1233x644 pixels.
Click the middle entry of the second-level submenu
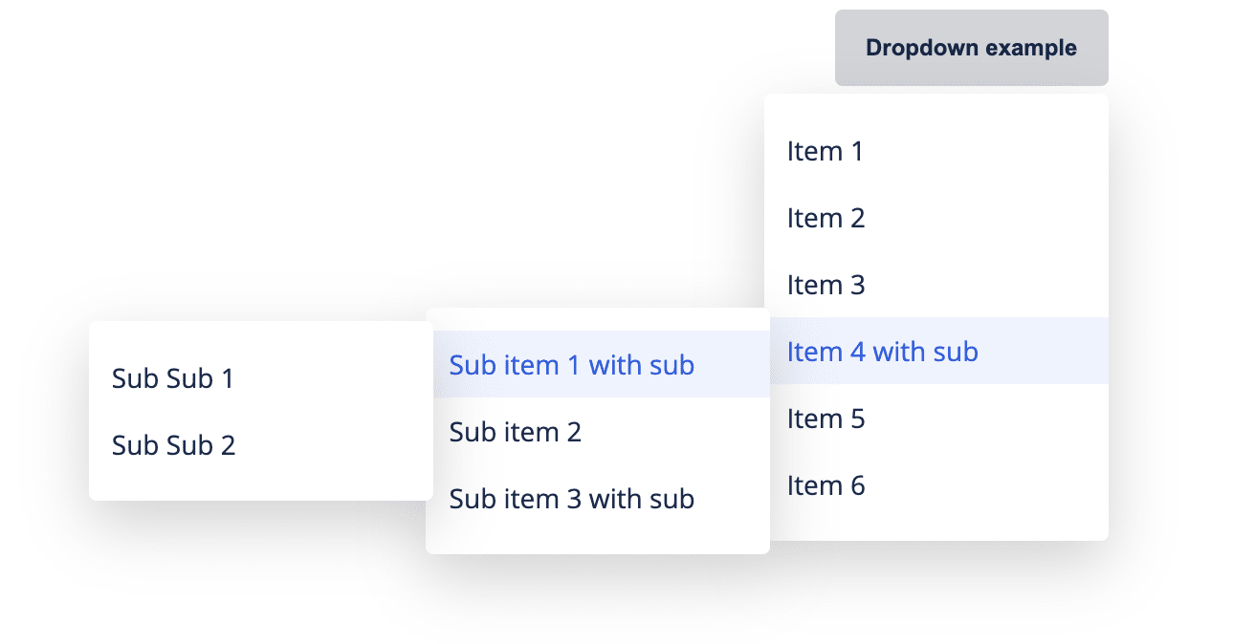tap(515, 432)
